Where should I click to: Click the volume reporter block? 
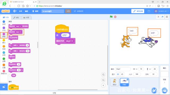[x=14, y=75]
